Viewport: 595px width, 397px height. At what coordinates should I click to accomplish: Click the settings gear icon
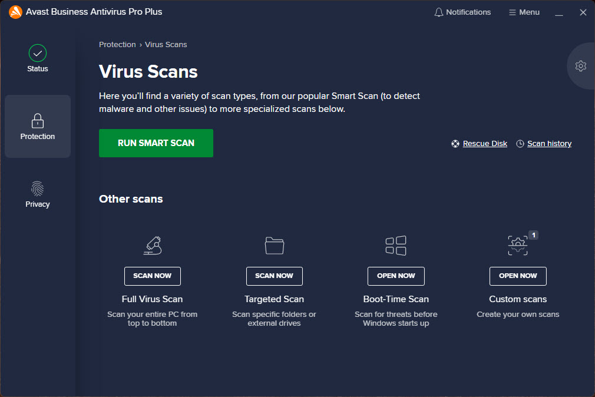(580, 66)
